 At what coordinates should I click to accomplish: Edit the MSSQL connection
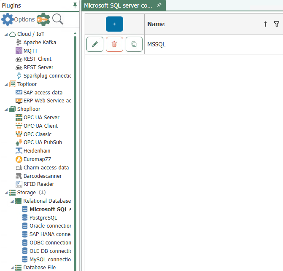tap(95, 44)
